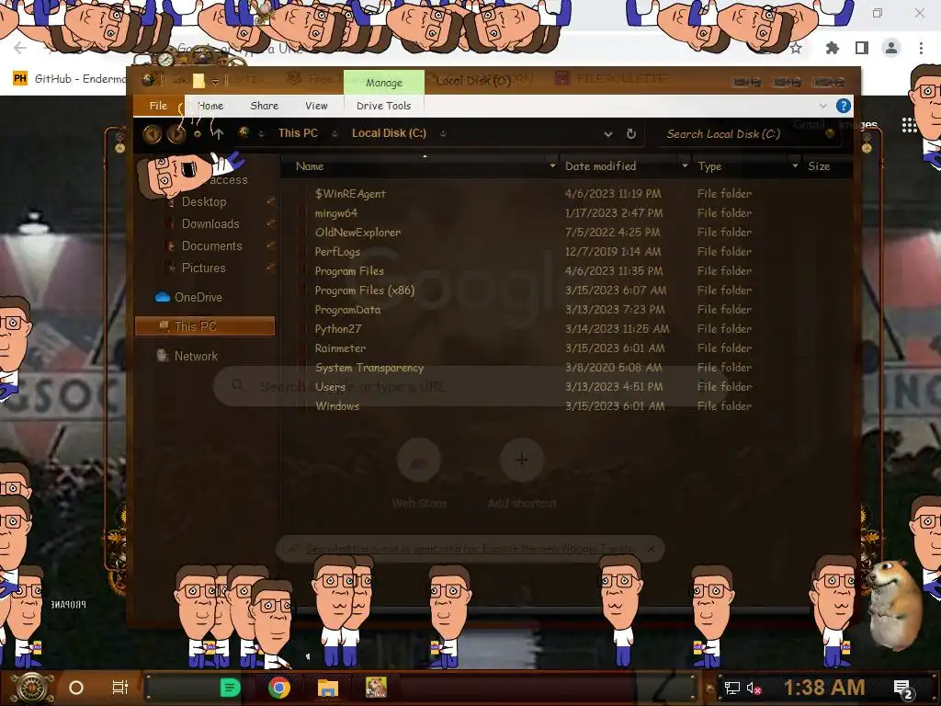Open File Explorer from the taskbar
This screenshot has height=706, width=941.
coord(328,688)
